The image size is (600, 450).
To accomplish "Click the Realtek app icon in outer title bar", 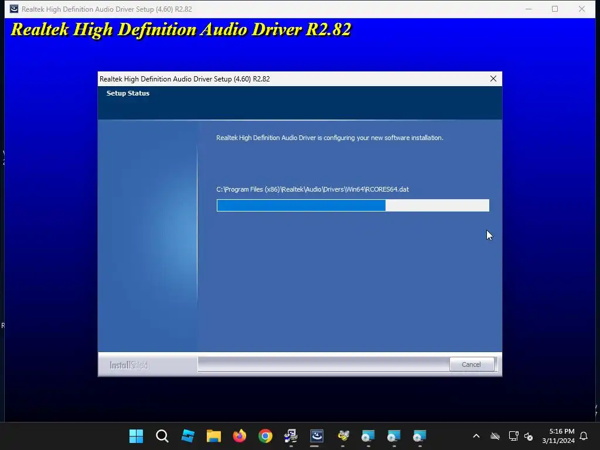I will (x=14, y=9).
